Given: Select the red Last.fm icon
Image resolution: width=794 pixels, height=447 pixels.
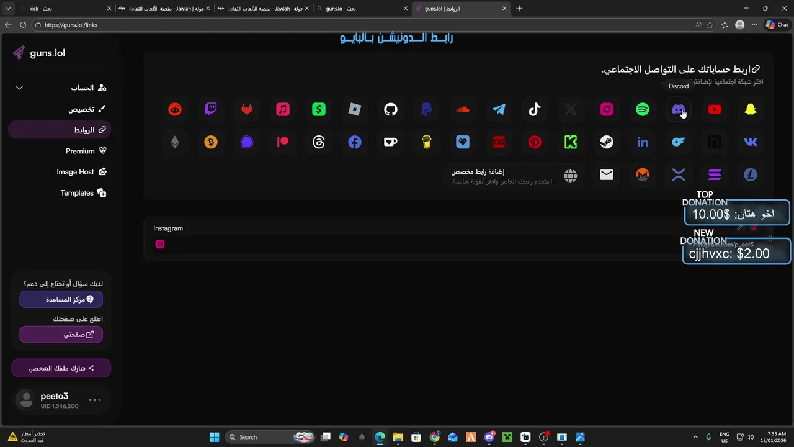Looking at the screenshot, I should (x=499, y=143).
